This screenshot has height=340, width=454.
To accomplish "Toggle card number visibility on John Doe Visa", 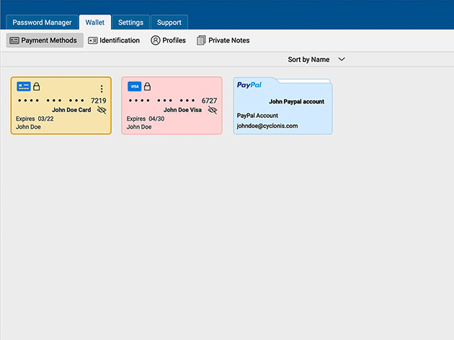I will coord(212,110).
